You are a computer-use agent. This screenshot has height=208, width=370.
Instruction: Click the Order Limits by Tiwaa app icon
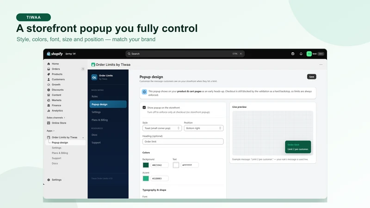coord(93,65)
